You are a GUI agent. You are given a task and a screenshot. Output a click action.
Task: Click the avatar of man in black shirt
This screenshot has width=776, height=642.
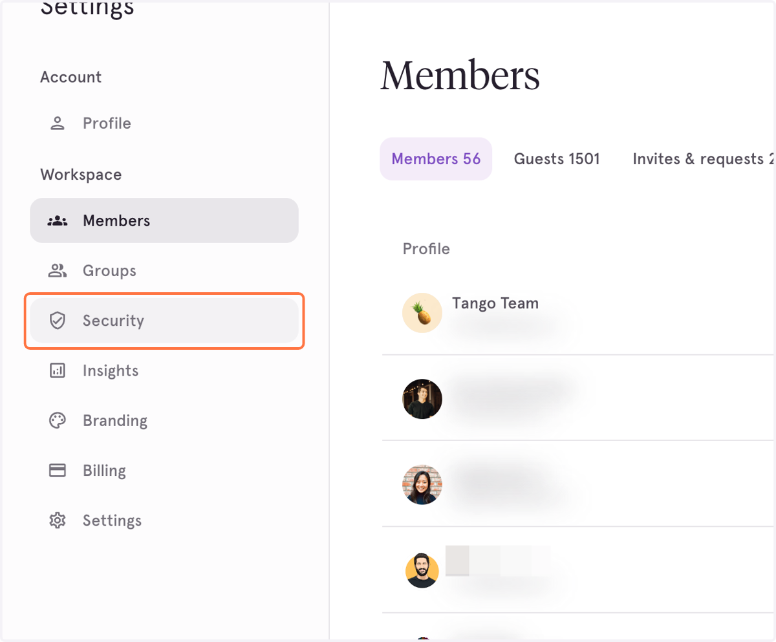[x=422, y=399]
